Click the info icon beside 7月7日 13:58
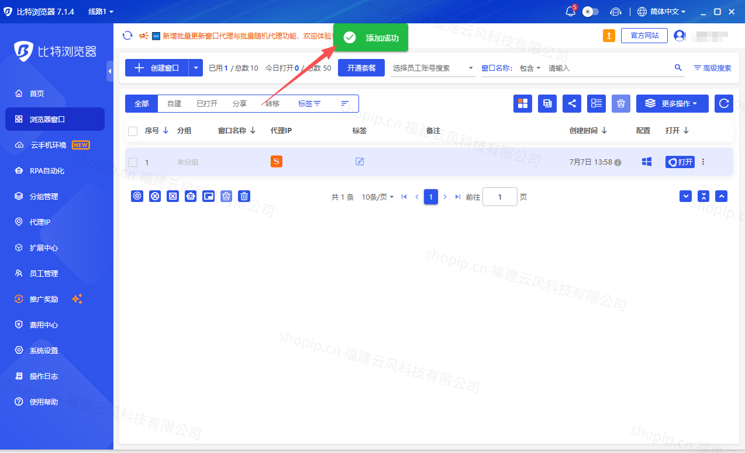The image size is (745, 453). pos(618,162)
